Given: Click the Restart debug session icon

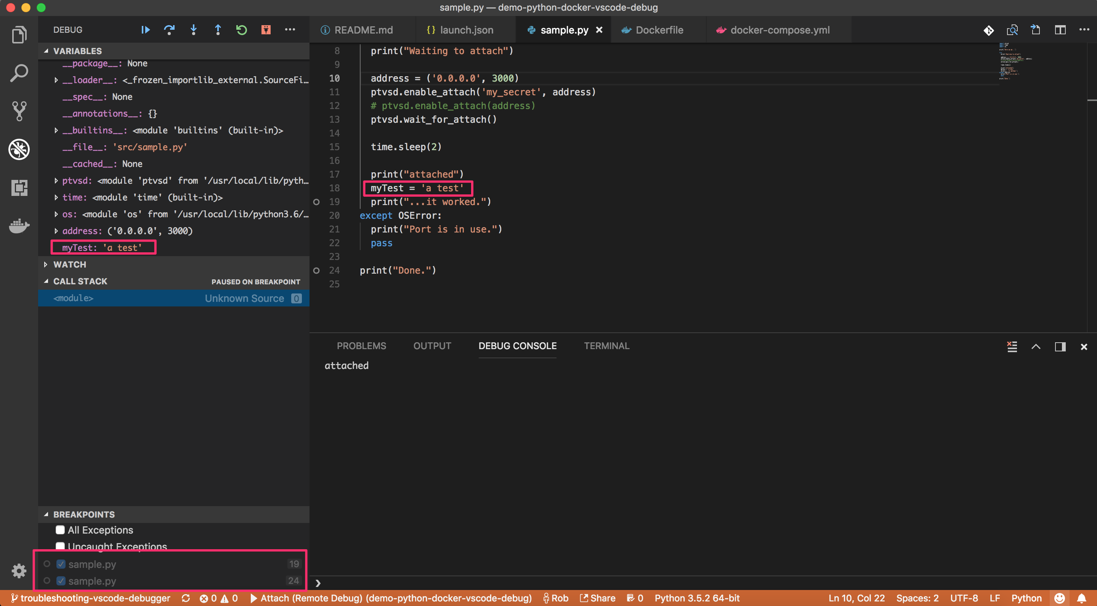Looking at the screenshot, I should (x=241, y=30).
